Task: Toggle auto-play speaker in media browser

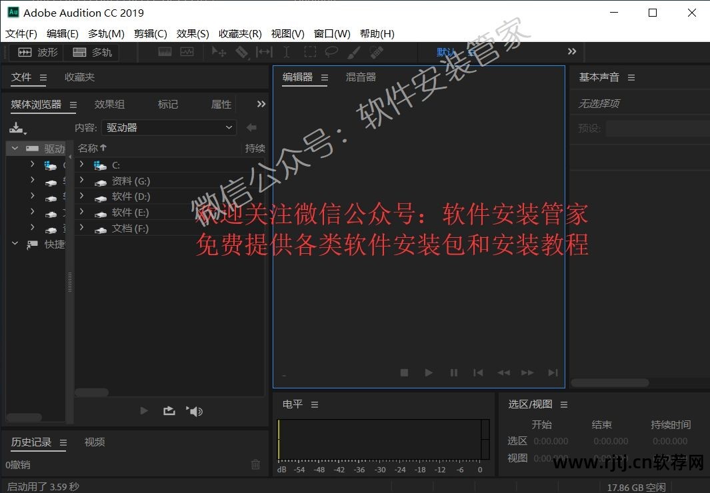Action: click(194, 410)
